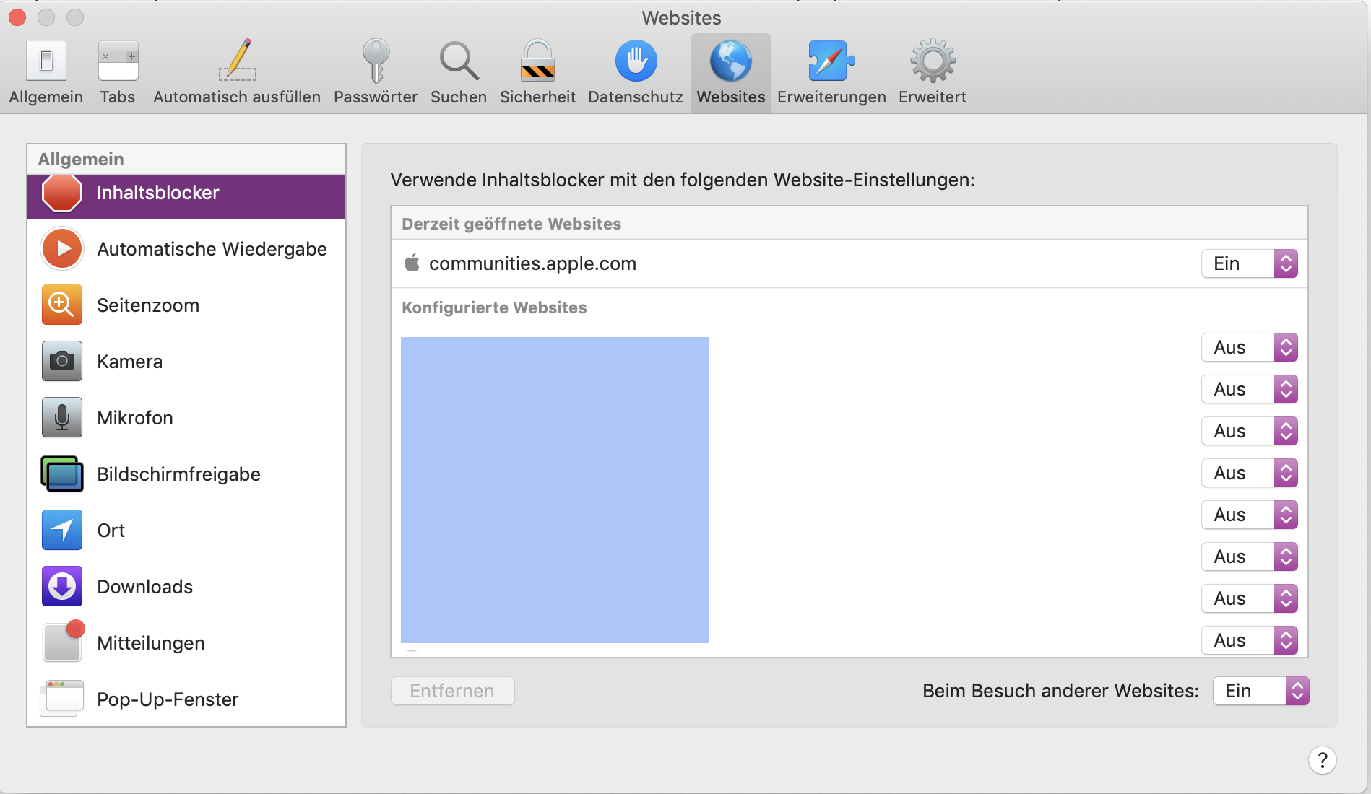
Task: Click the Entfernen button
Action: [x=453, y=691]
